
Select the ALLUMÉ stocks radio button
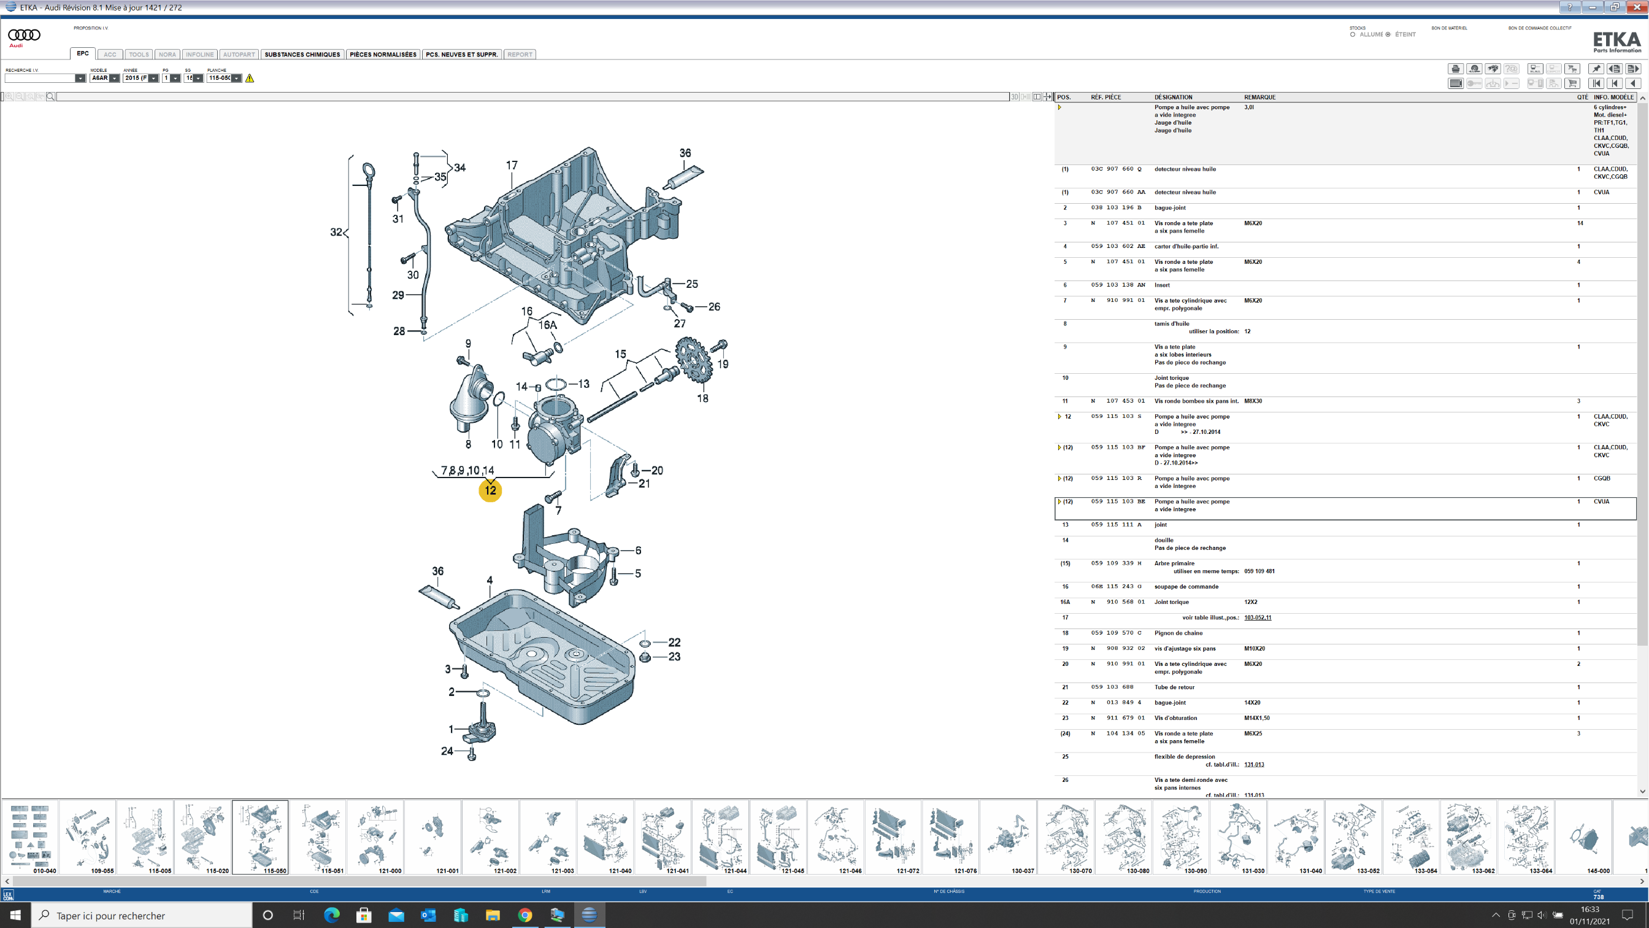point(1353,34)
